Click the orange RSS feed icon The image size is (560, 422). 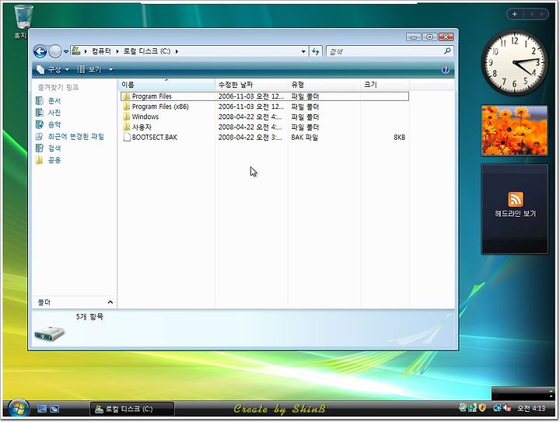[515, 199]
